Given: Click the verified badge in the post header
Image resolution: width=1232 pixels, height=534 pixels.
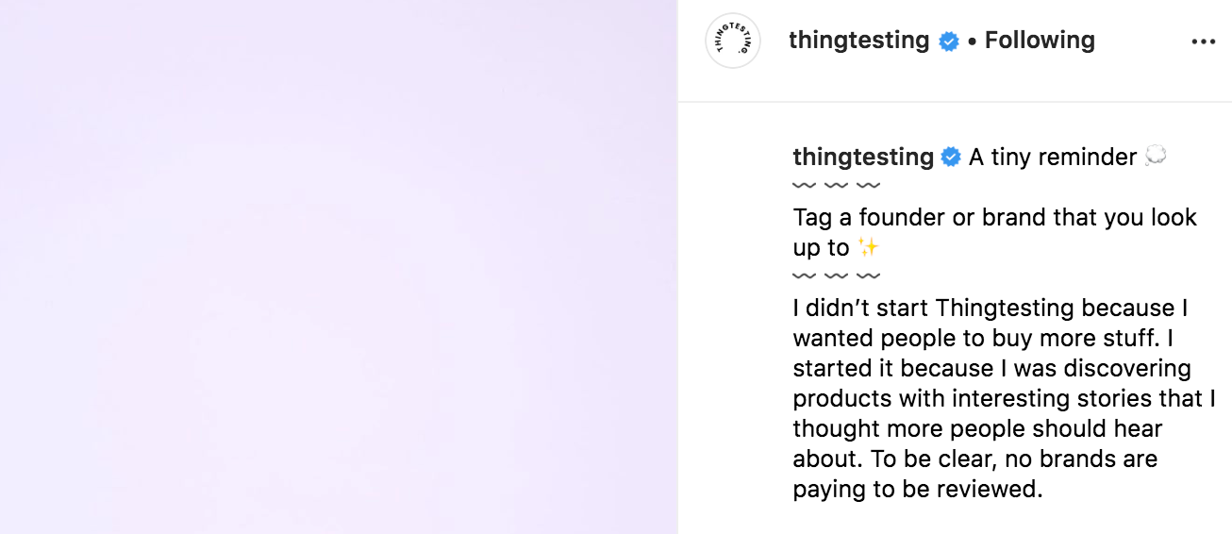Looking at the screenshot, I should pos(949,42).
